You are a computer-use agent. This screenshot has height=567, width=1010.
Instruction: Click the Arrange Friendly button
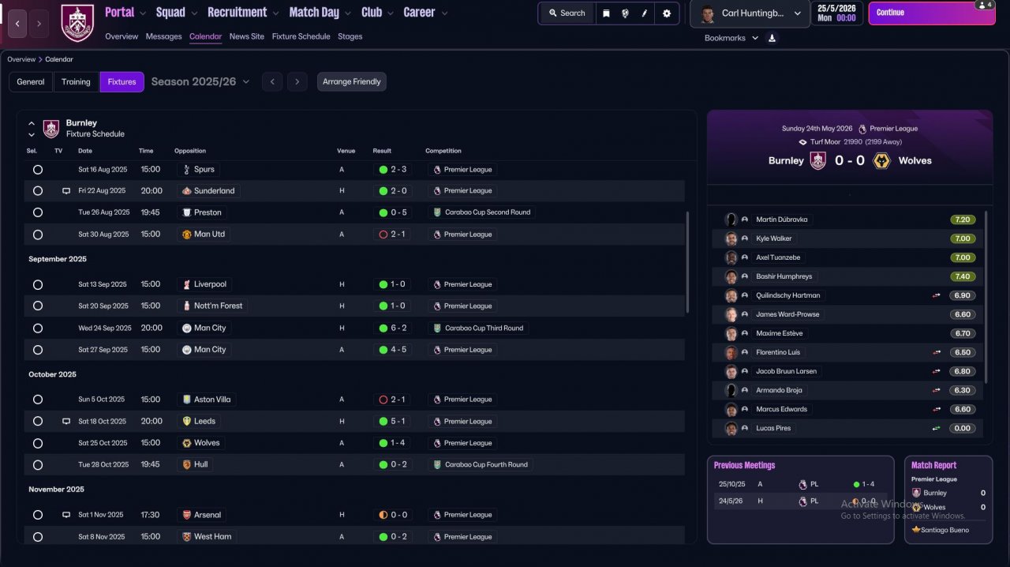[x=352, y=82]
